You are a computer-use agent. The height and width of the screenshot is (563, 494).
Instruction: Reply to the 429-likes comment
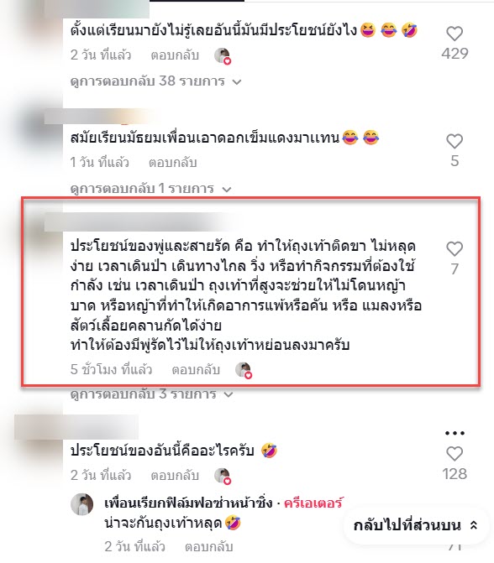coord(175,55)
